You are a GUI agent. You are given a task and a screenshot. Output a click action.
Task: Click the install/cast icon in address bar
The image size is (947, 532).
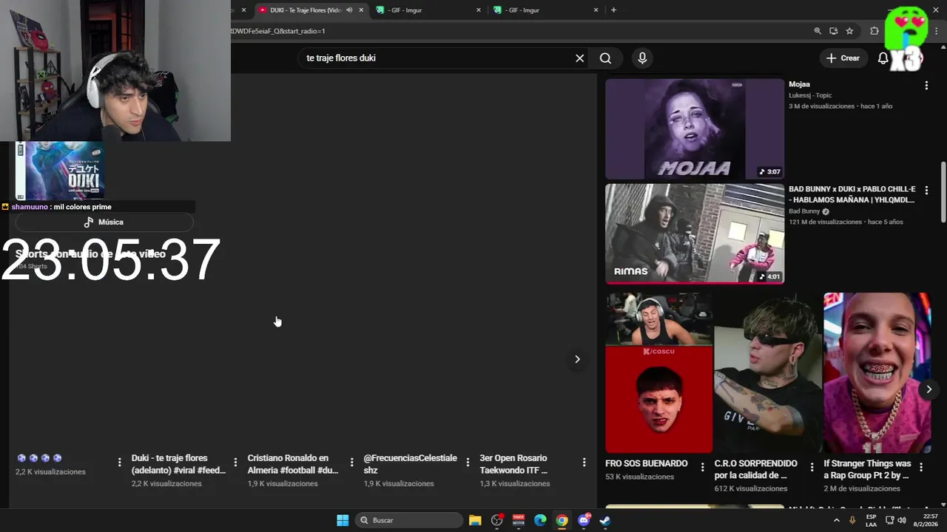pos(834,31)
